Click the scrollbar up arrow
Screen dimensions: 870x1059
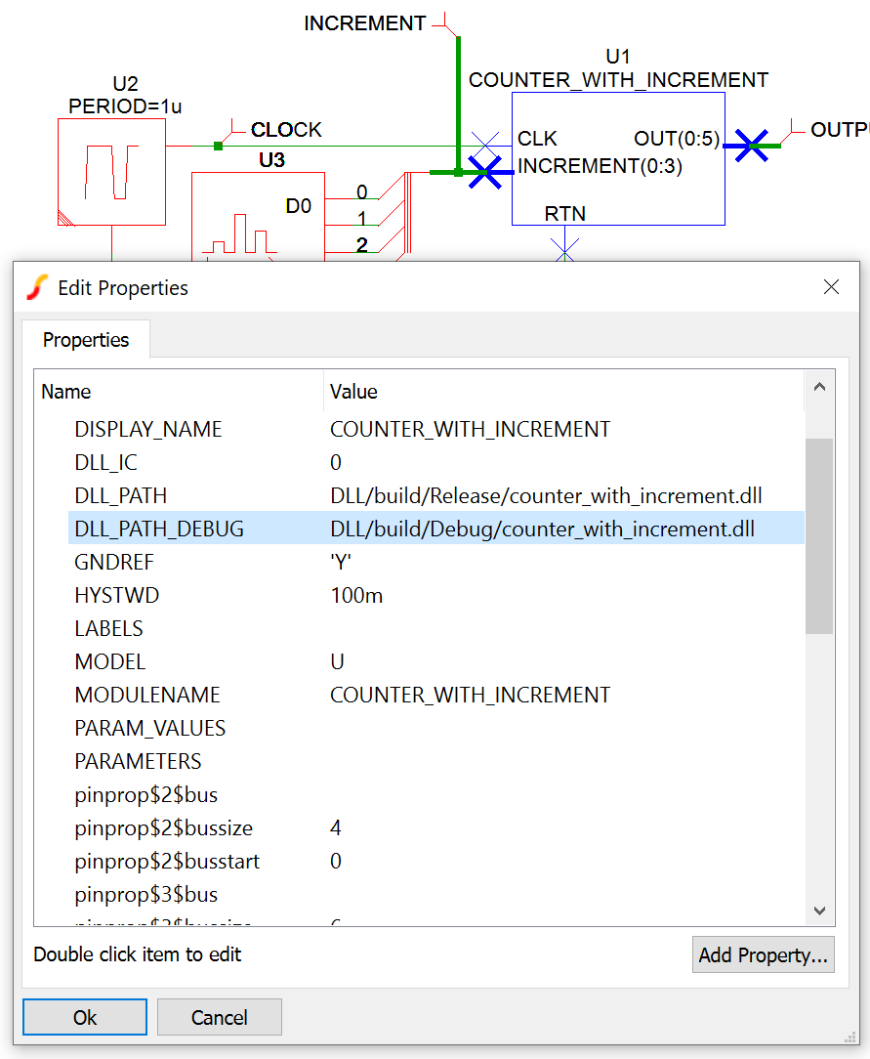point(819,388)
